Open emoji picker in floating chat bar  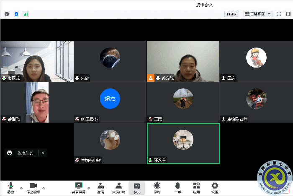point(10,153)
